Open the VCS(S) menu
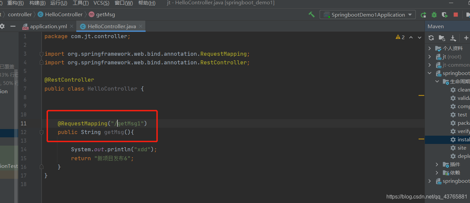This screenshot has width=470, height=203. point(101,3)
